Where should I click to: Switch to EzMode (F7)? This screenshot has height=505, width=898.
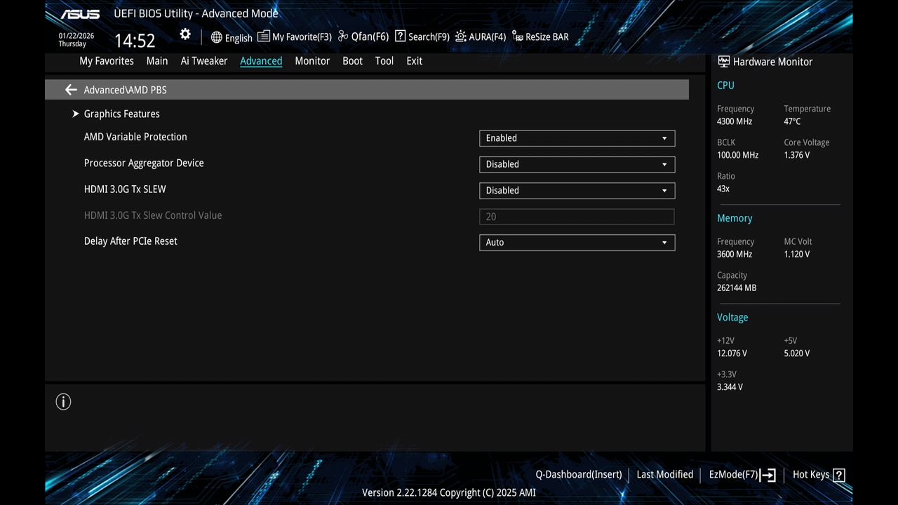(x=740, y=475)
